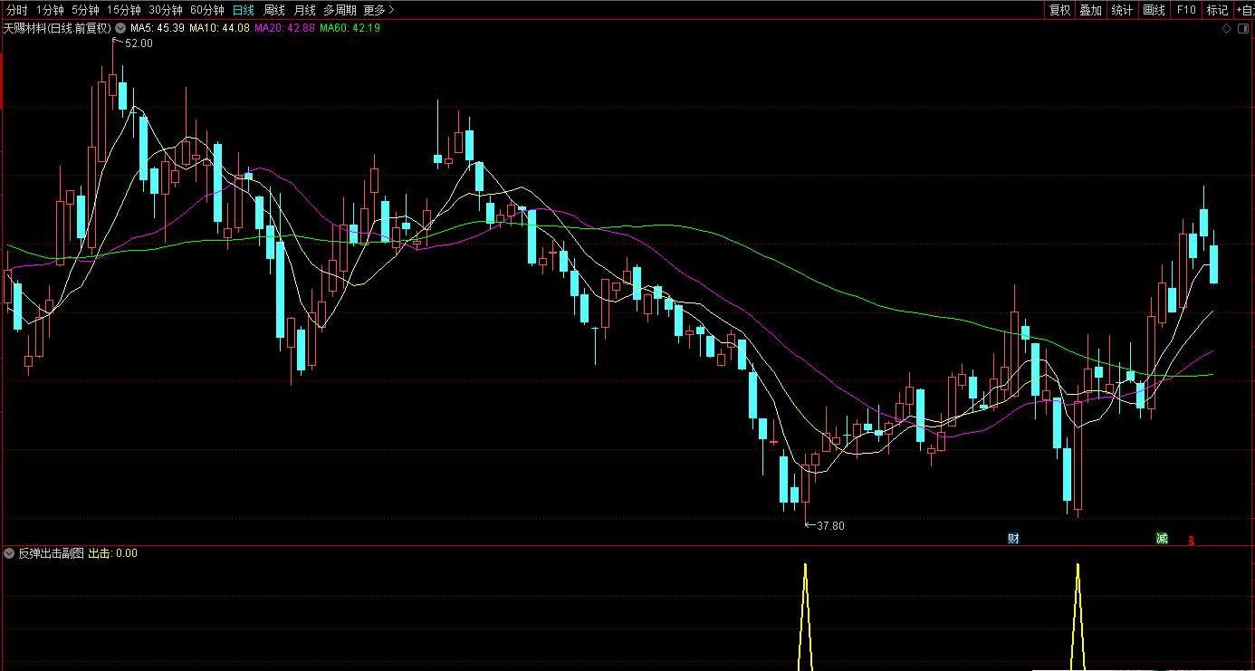
Task: Click the 37.80 low price label
Action: [x=829, y=526]
